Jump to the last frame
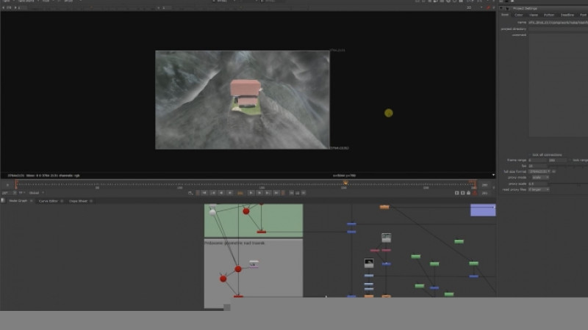 click(276, 193)
